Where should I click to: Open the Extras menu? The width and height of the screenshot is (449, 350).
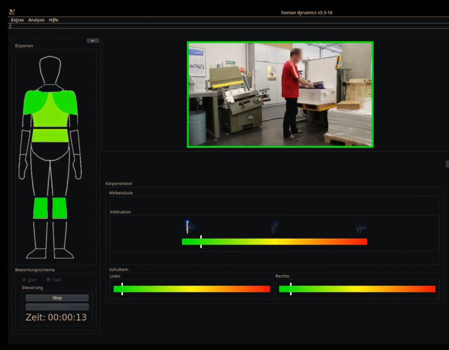coord(17,20)
